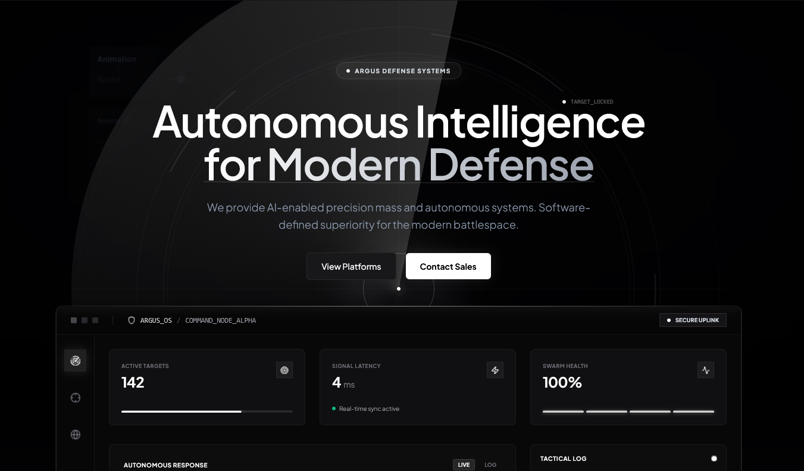Viewport: 804px width, 471px height.
Task: Click the Real-time sync active status
Action: [365, 409]
